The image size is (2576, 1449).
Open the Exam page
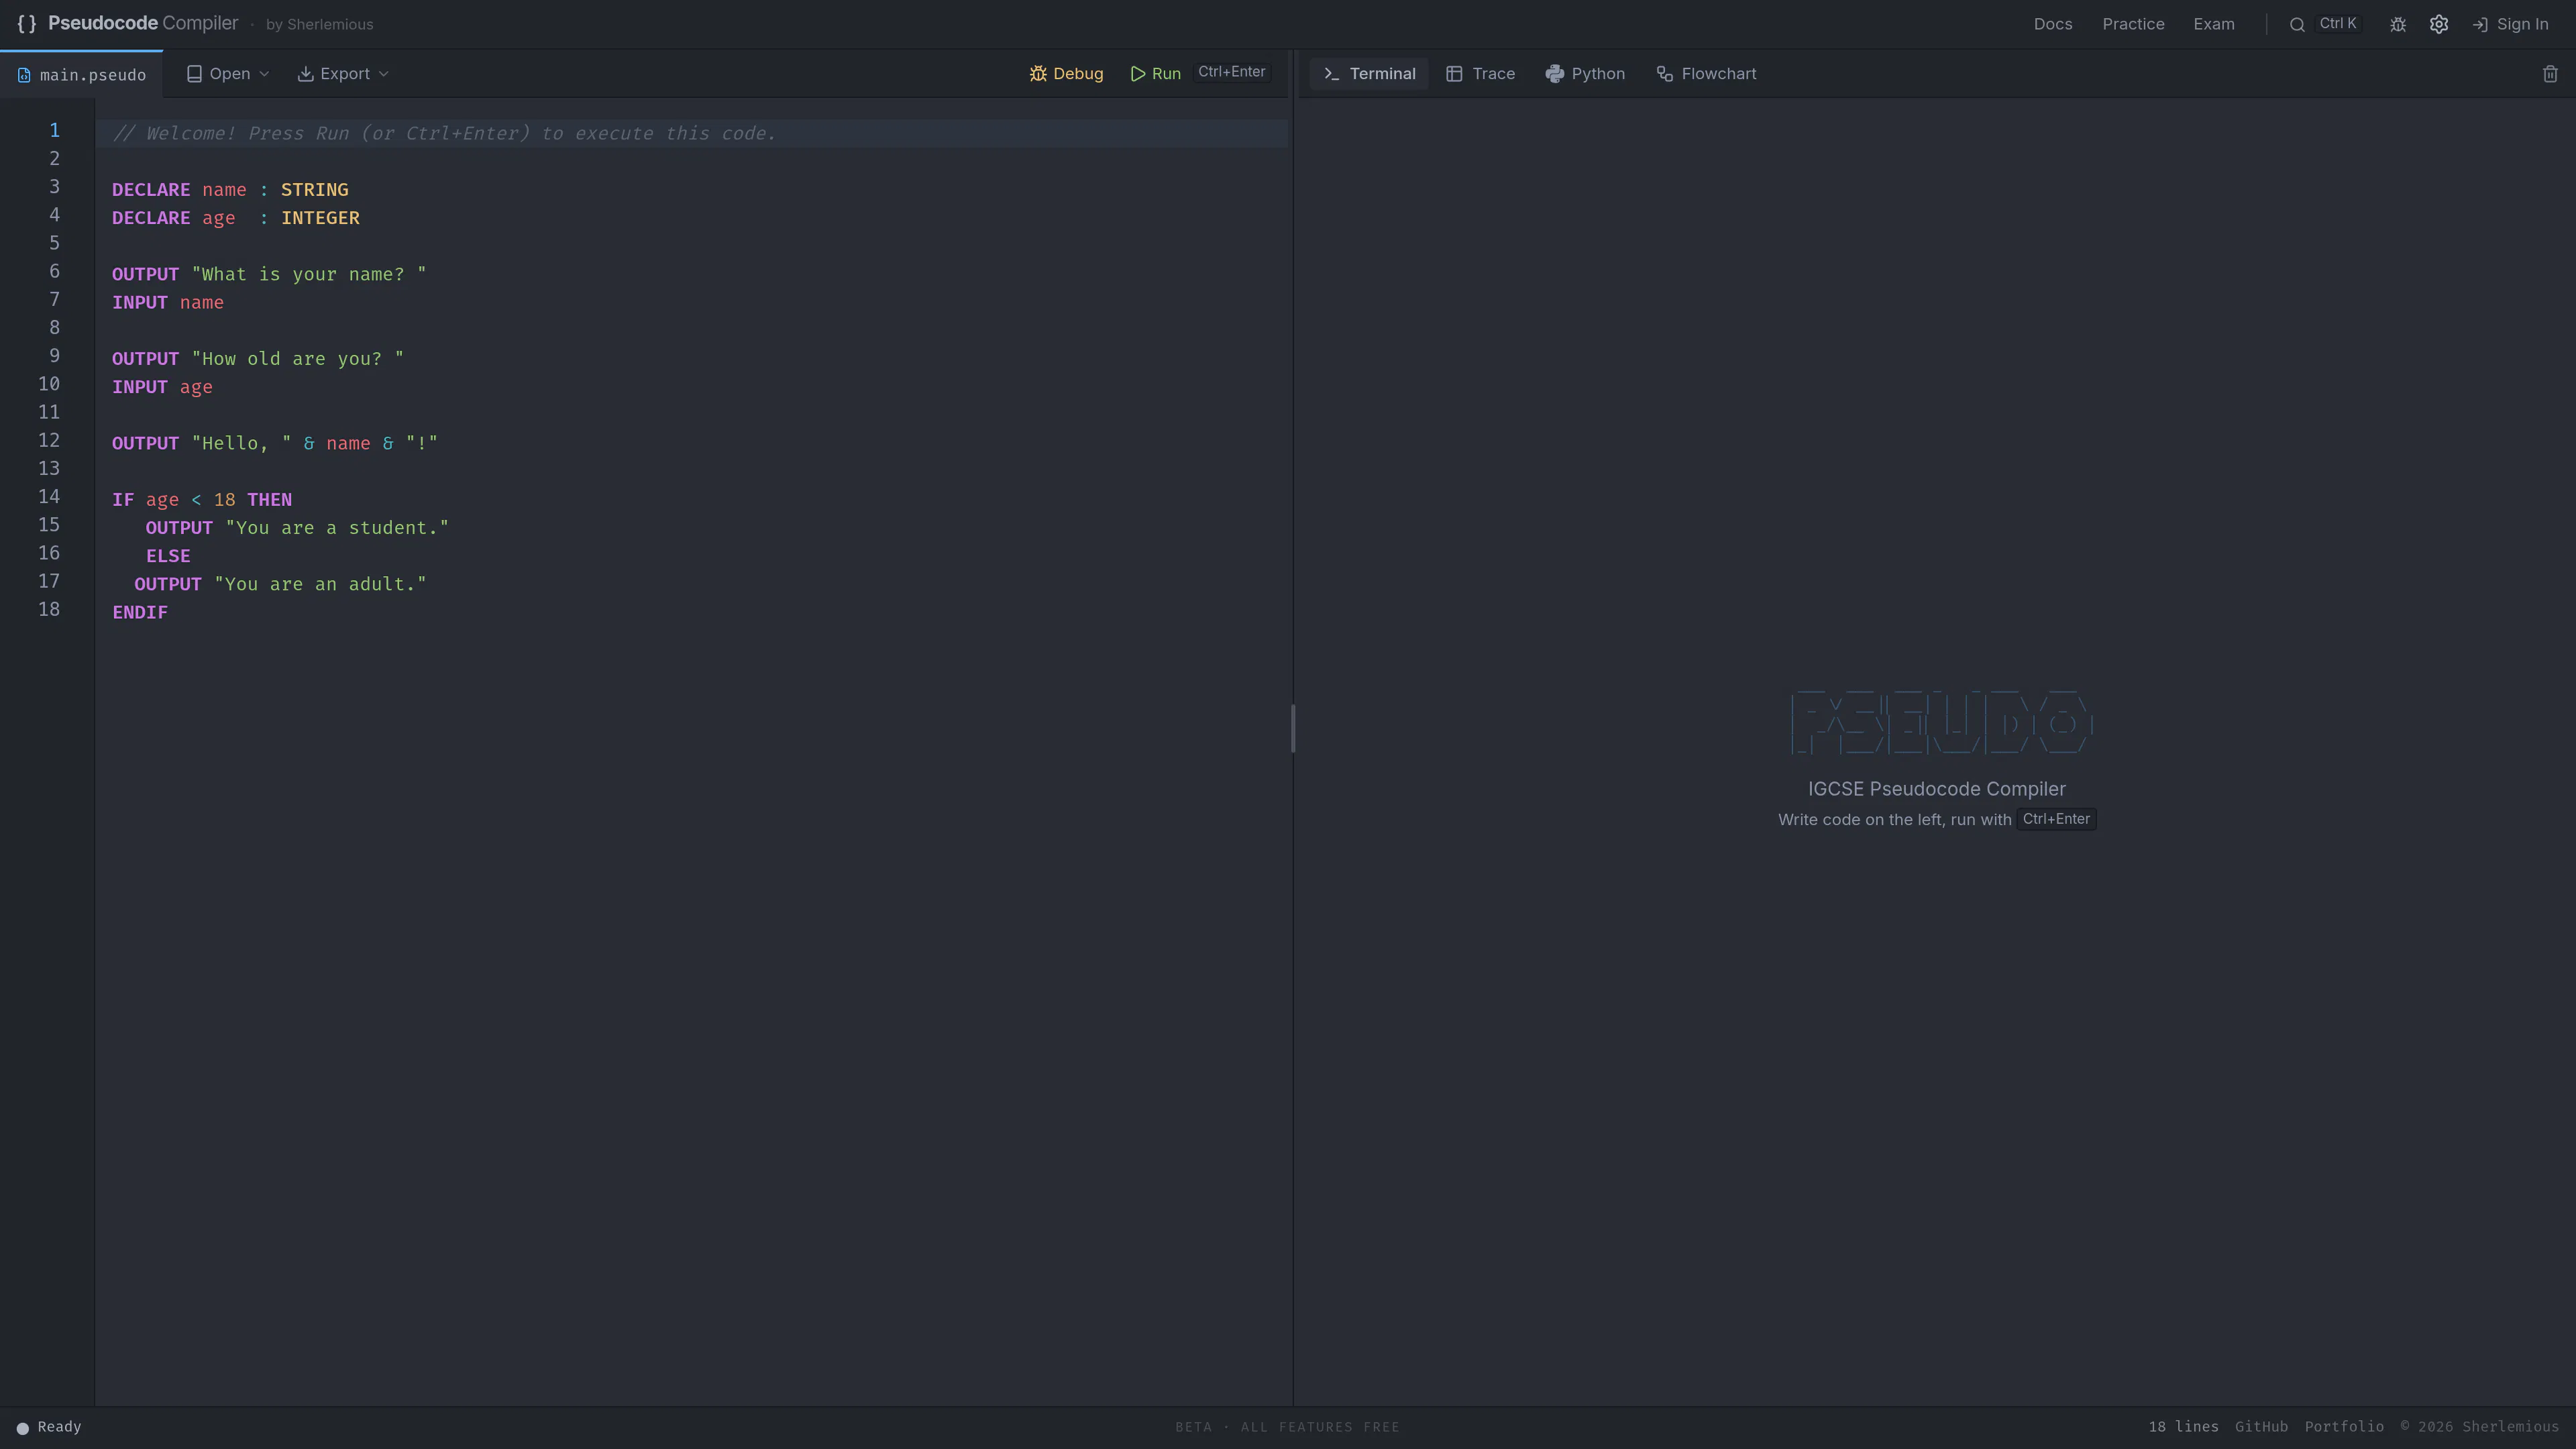pyautogui.click(x=2214, y=24)
